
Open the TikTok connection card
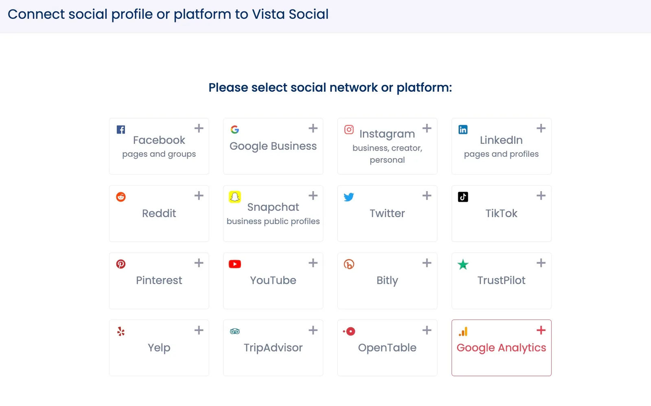point(501,214)
